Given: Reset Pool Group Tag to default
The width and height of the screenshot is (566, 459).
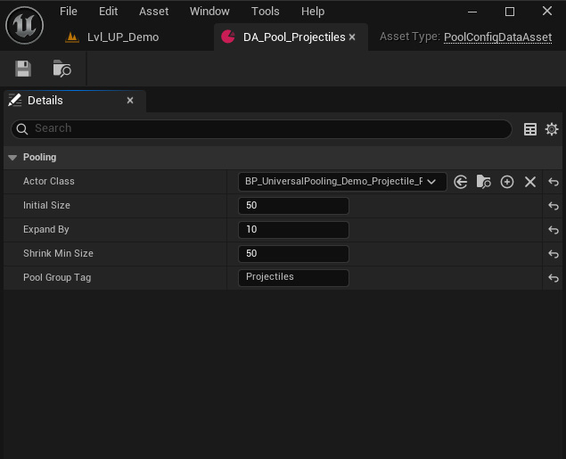Looking at the screenshot, I should click(554, 278).
